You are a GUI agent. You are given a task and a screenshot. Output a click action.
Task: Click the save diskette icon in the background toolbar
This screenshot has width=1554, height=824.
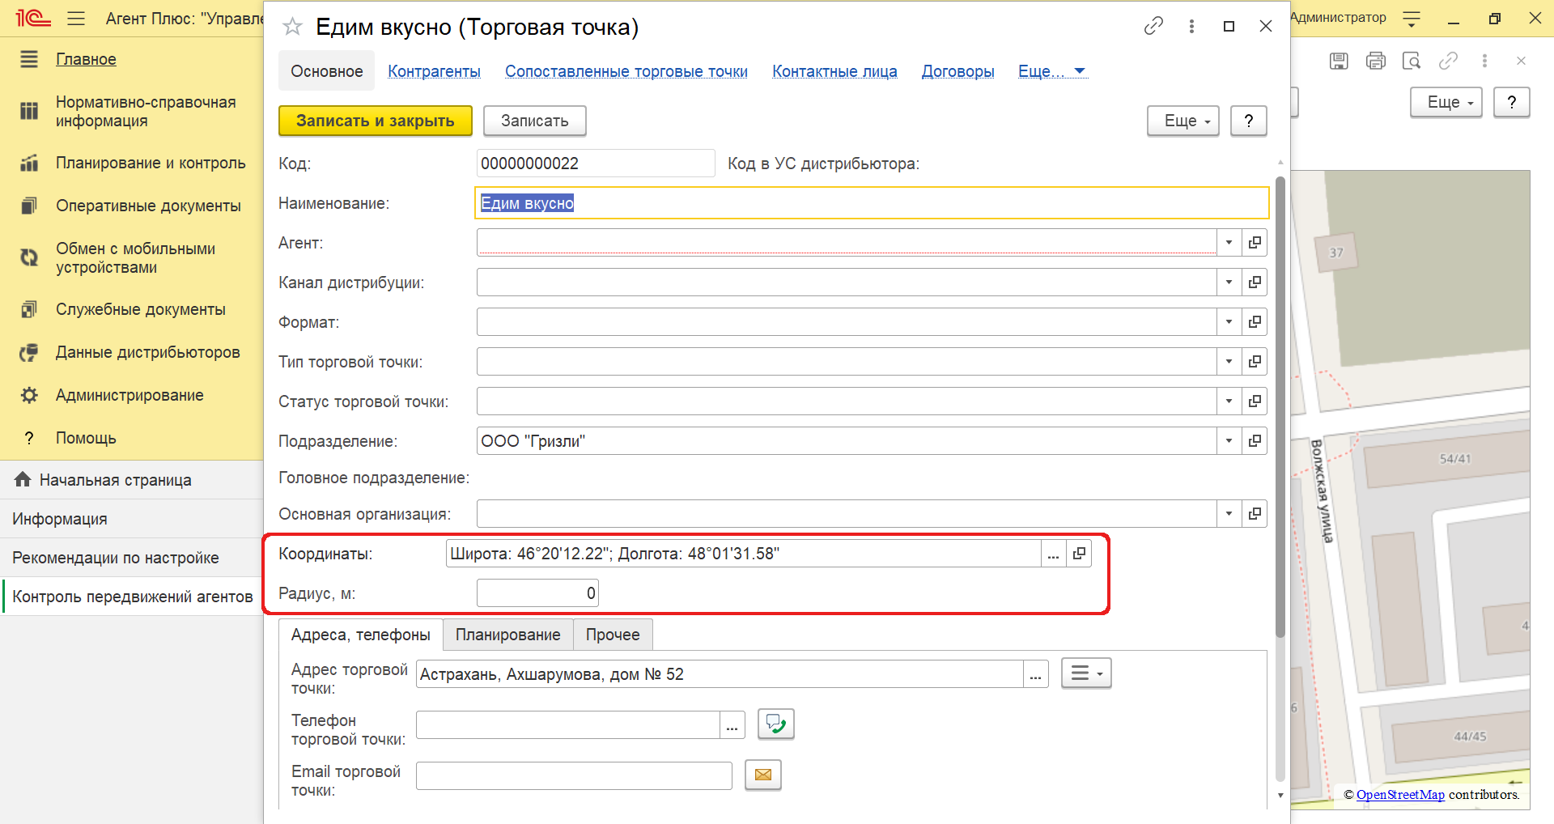pos(1339,61)
